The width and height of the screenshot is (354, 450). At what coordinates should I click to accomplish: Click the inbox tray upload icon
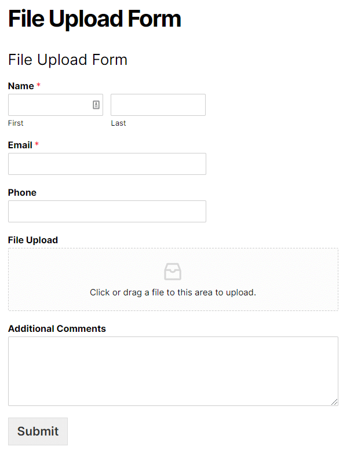173,272
